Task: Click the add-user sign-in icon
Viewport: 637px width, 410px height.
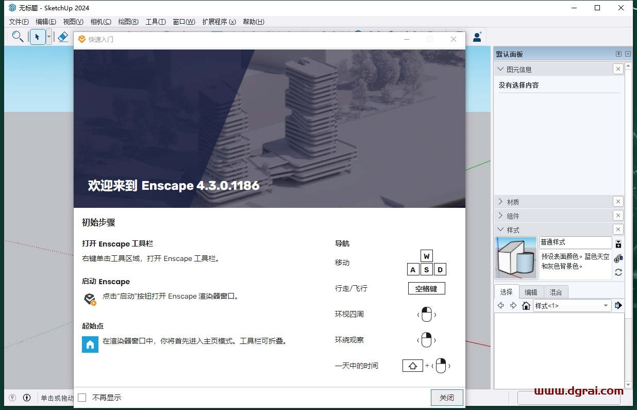Action: coord(477,37)
